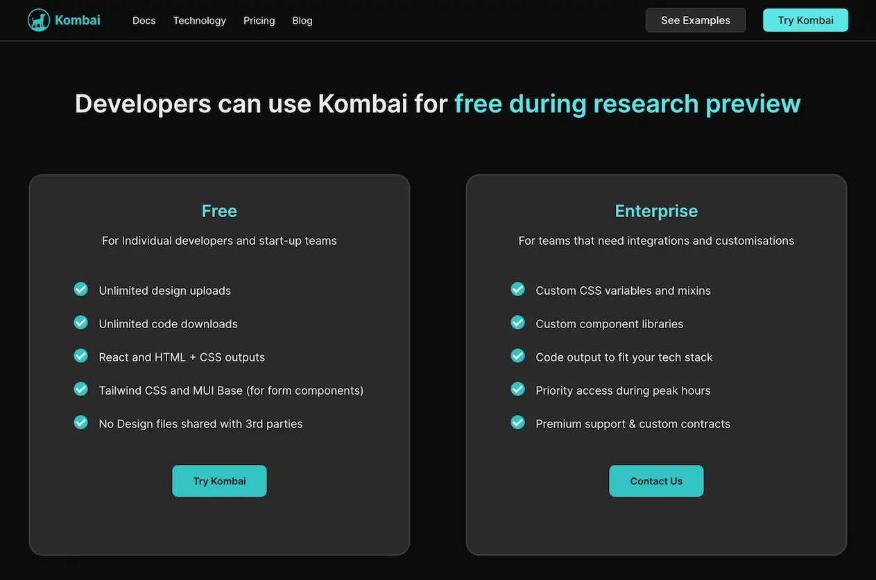Click checkmark beside Unlimited design uploads
This screenshot has width=876, height=580.
click(x=80, y=289)
